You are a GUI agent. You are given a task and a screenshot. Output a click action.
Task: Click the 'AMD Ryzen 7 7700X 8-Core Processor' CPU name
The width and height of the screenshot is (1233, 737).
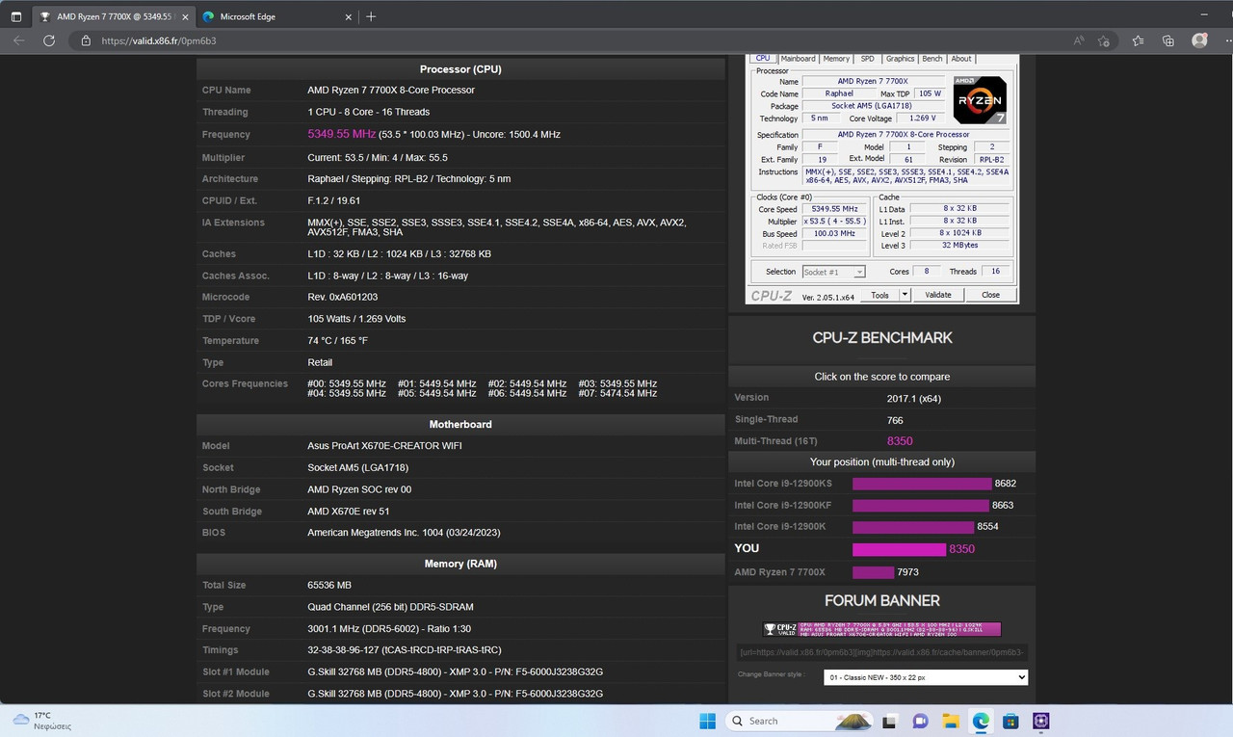[x=391, y=91]
